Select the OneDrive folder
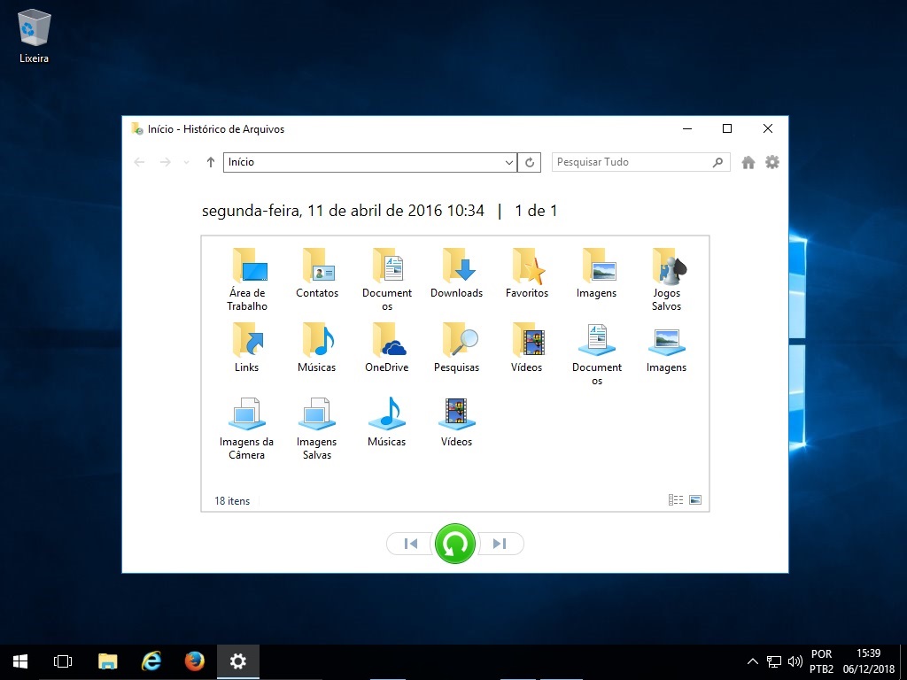This screenshot has width=907, height=680. pos(387,348)
